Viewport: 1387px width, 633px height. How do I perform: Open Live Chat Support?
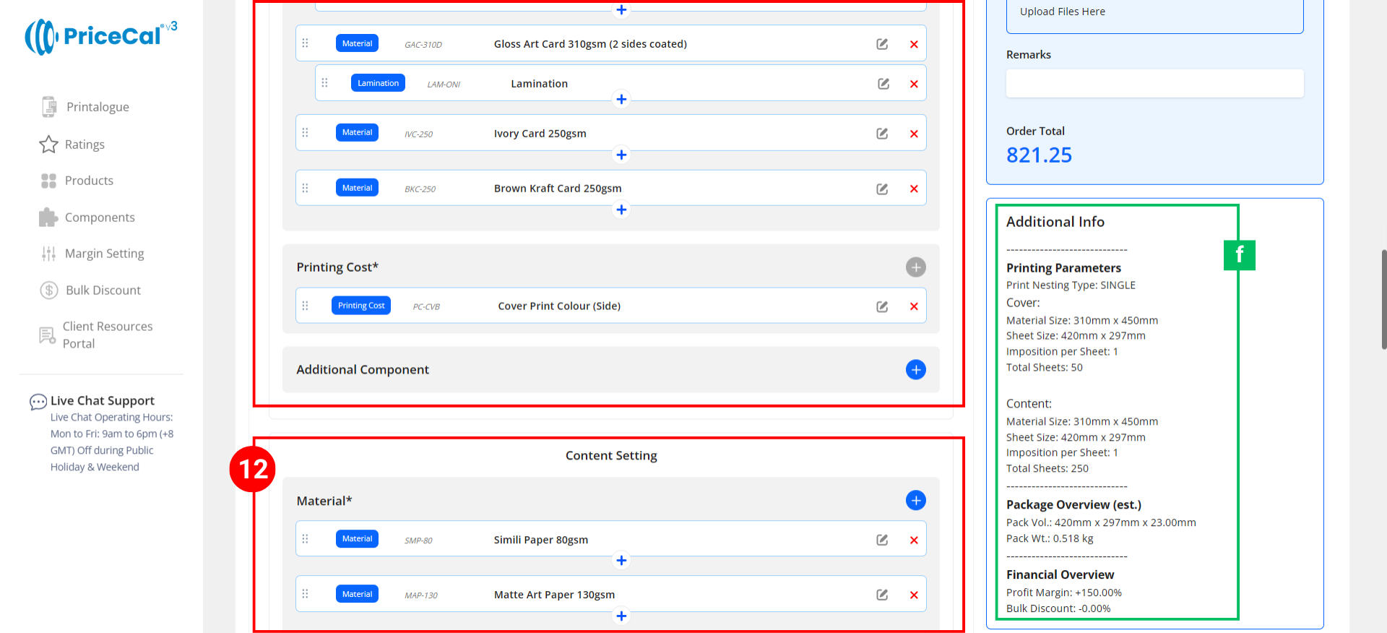102,400
